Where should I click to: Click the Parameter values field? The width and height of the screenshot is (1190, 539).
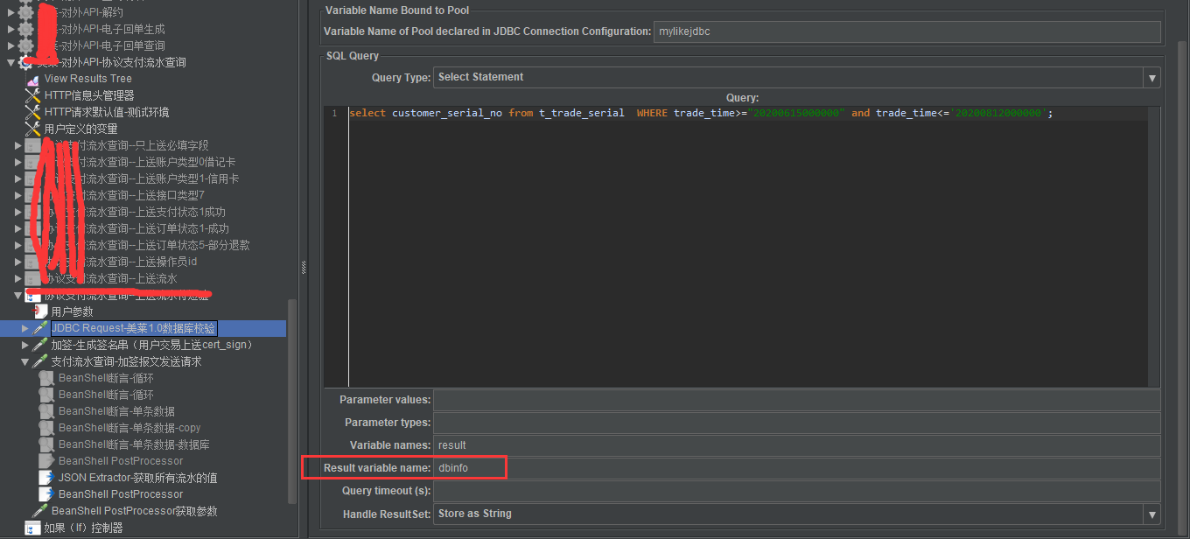(x=796, y=400)
